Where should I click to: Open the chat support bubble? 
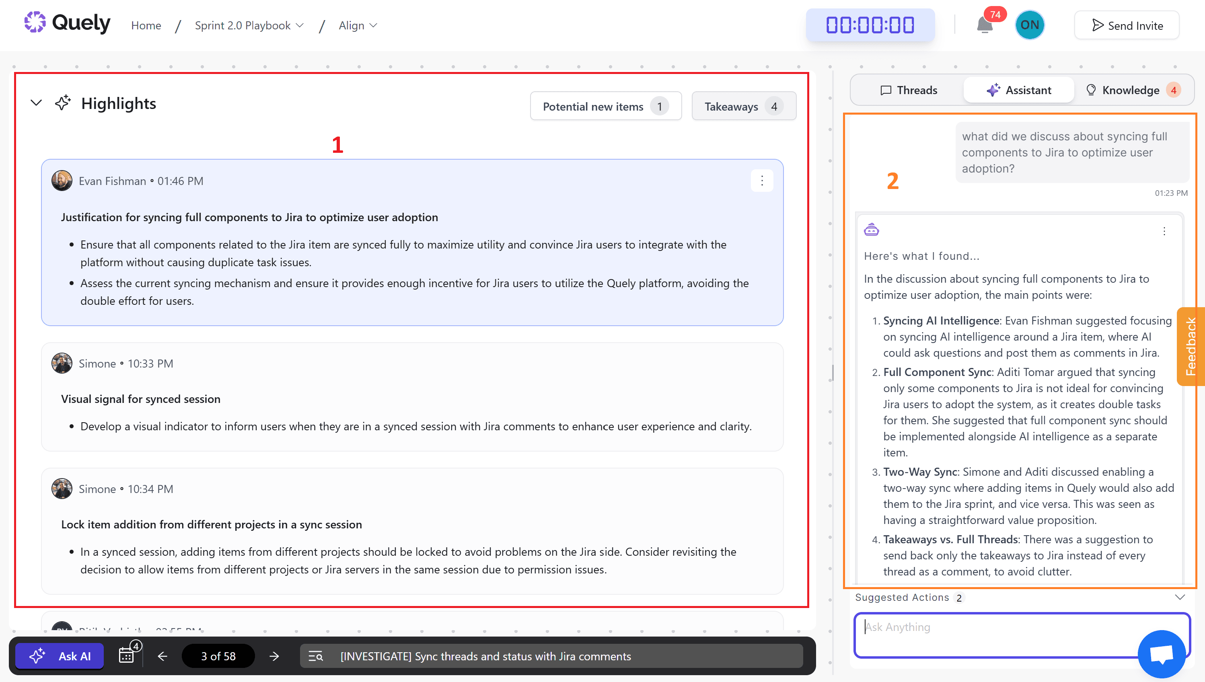click(1162, 653)
